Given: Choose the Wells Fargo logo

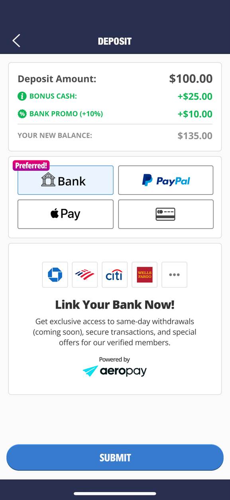Looking at the screenshot, I should coord(145,275).
